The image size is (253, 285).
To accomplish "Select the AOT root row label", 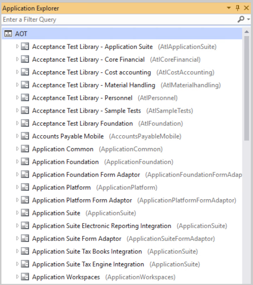I will point(21,34).
